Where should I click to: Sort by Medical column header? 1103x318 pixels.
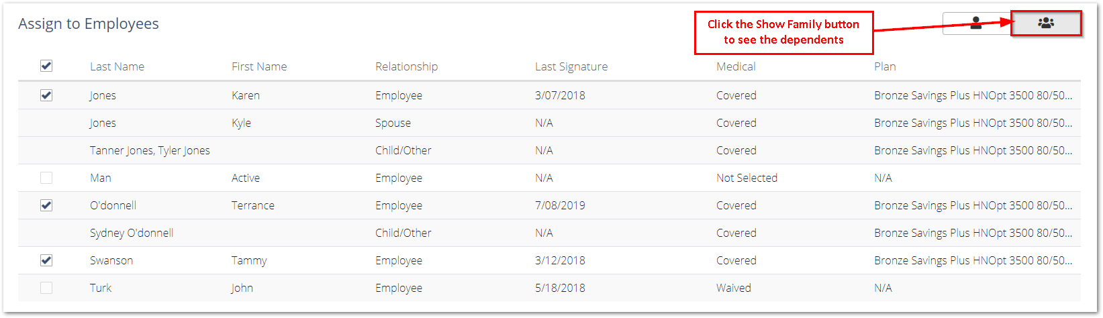coord(736,66)
